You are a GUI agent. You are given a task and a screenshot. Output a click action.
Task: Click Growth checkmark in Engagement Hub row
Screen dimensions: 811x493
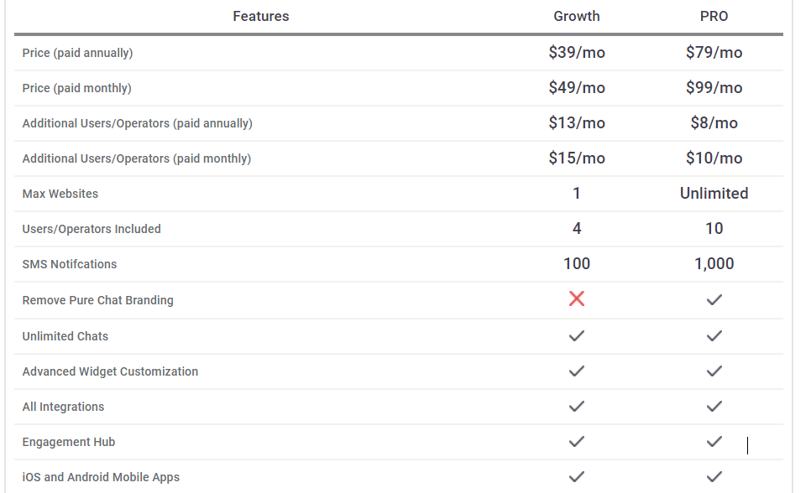click(576, 441)
